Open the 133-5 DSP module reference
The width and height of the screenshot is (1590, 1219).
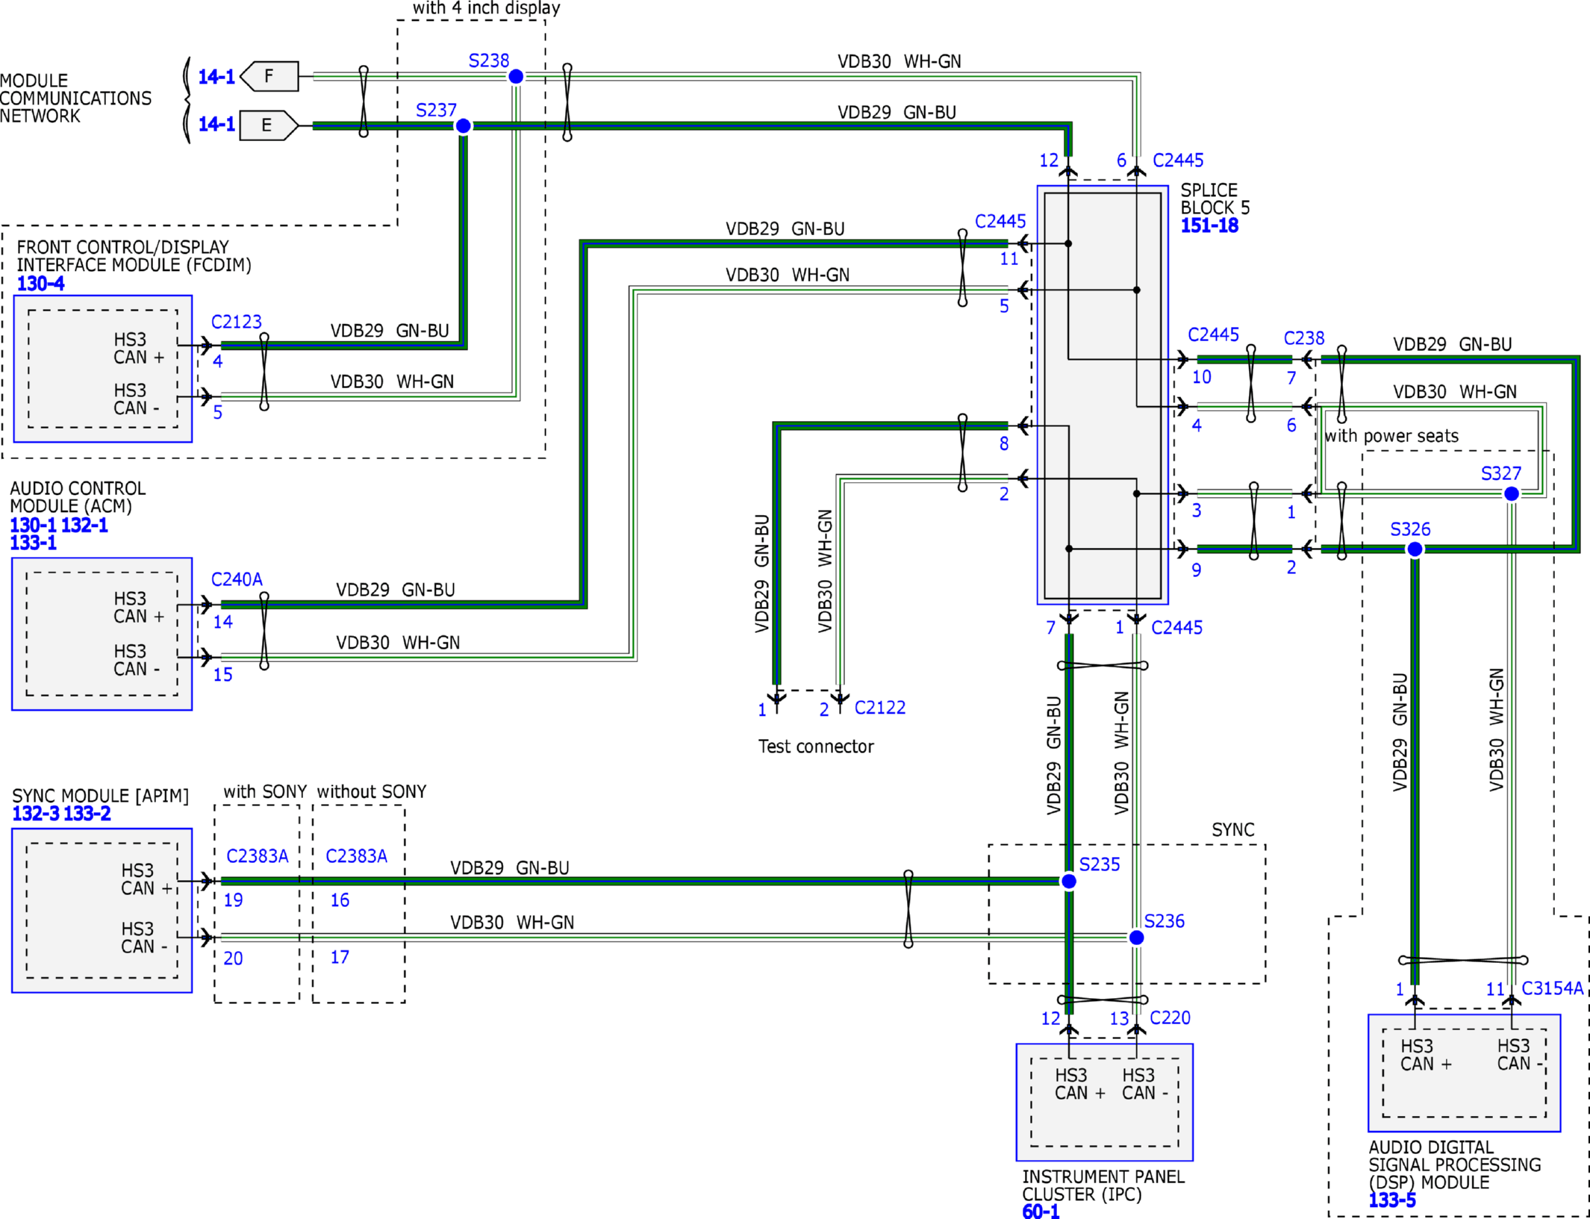pos(1391,1200)
